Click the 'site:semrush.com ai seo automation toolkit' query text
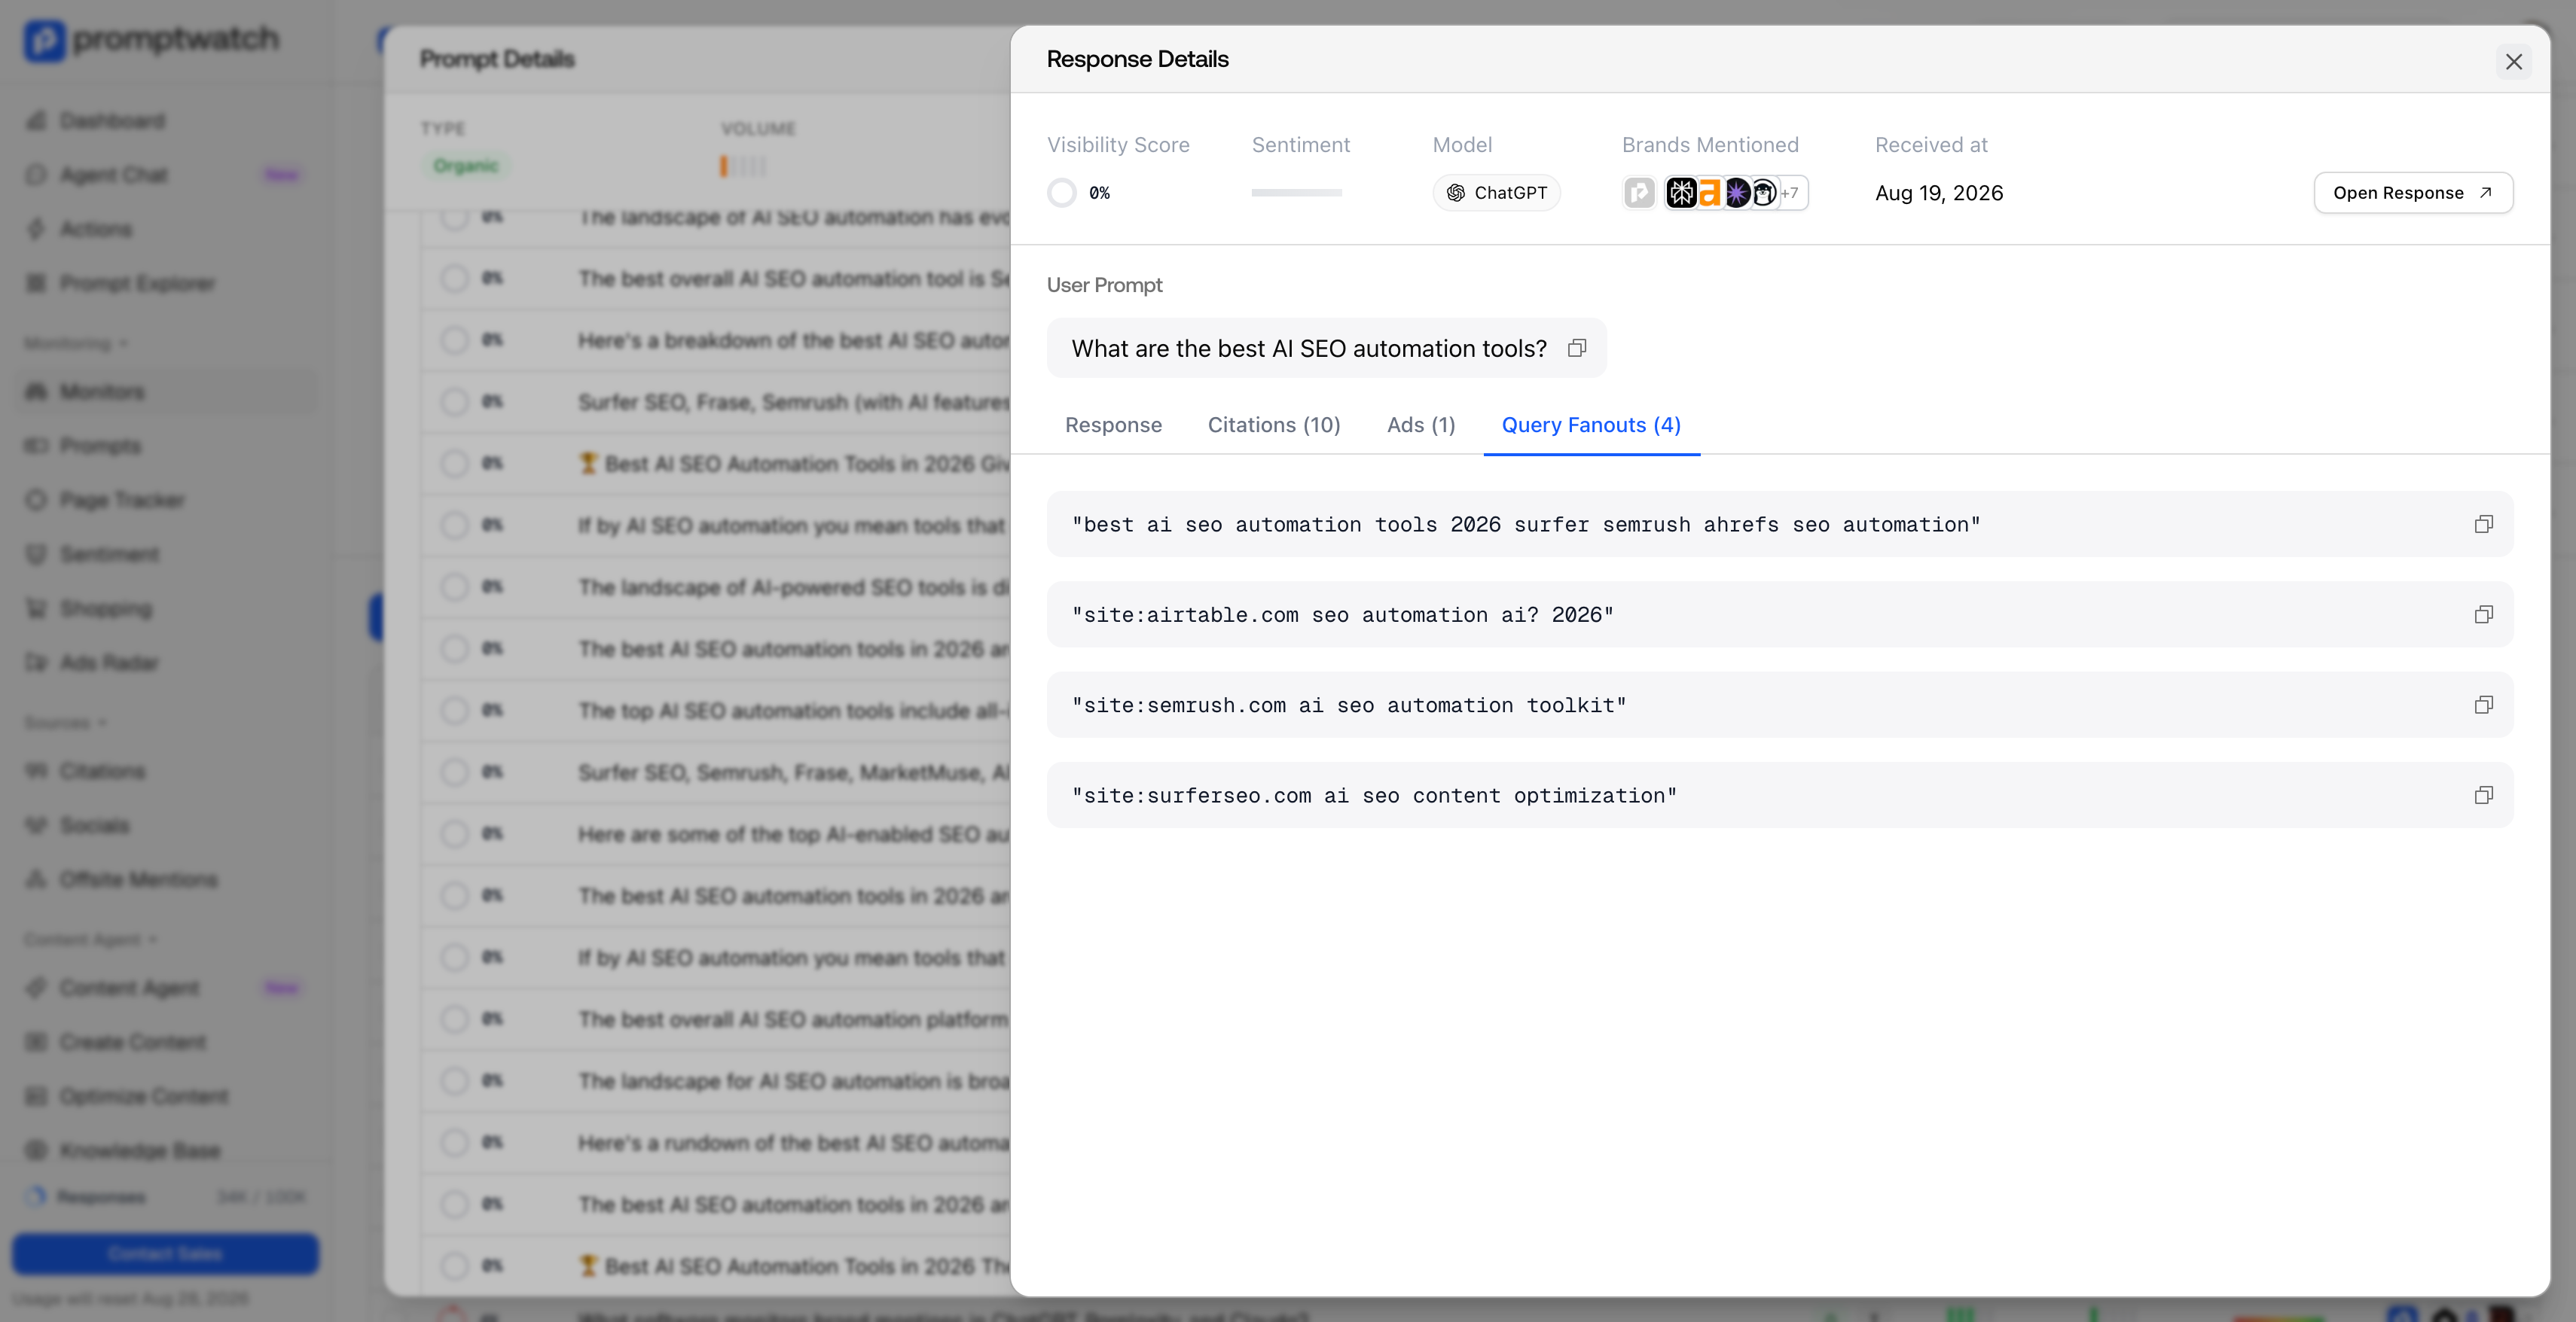The image size is (2576, 1322). tap(1349, 705)
